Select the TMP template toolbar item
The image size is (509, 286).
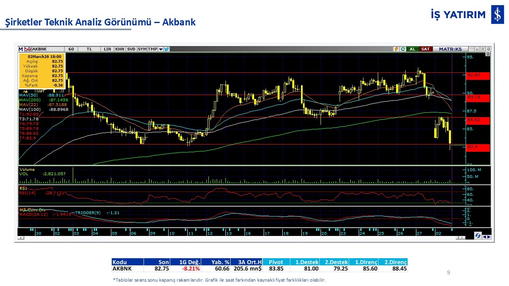152,49
